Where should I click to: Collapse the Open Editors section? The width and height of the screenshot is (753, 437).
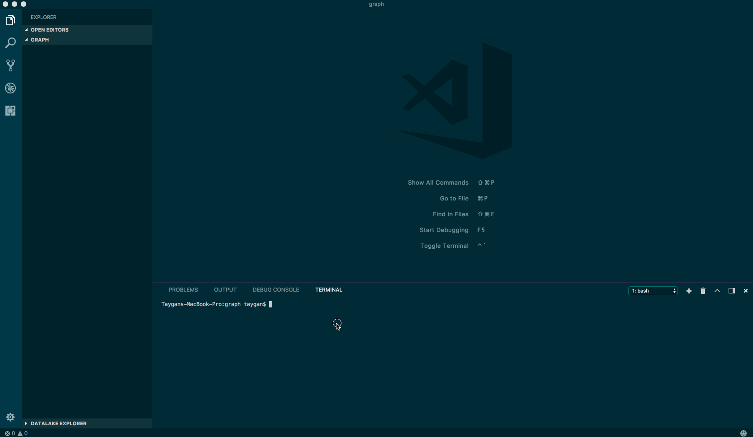pos(87,30)
